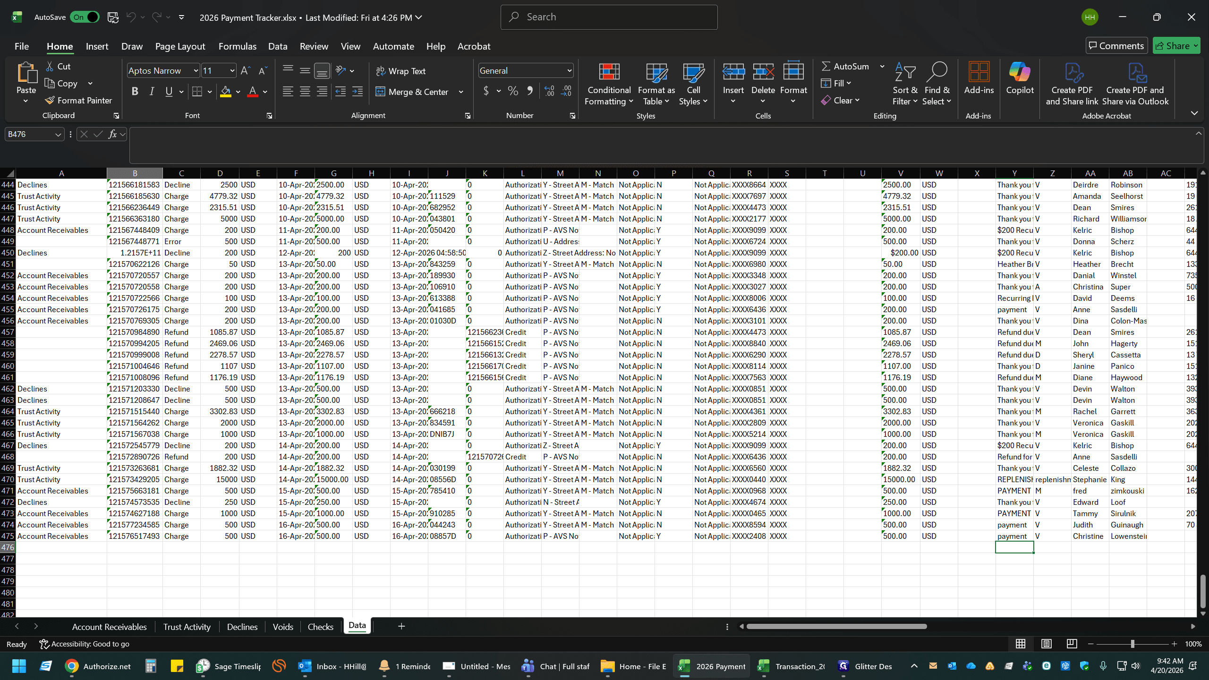Adjust the zoom slider handle

(1132, 644)
